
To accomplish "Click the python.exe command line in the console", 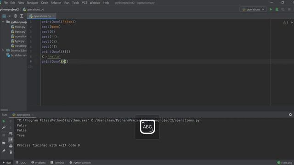I will pyautogui.click(x=108, y=120).
